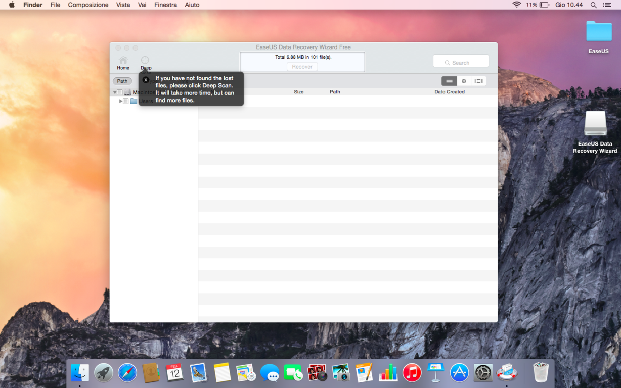
Task: Open Mail from the Dock
Action: (198, 373)
